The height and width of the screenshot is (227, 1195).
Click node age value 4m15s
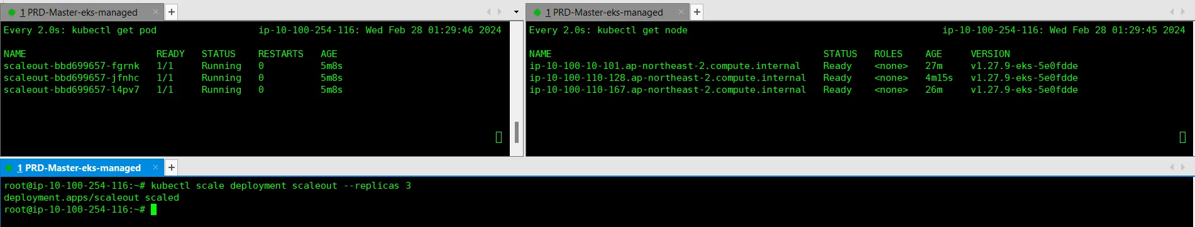pyautogui.click(x=939, y=78)
